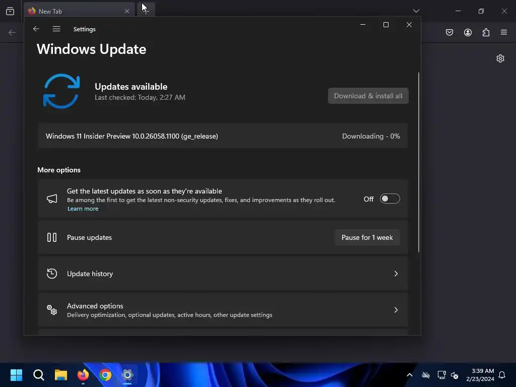This screenshot has height=387, width=516.
Task: Click the Advanced options label
Action: [x=95, y=306]
